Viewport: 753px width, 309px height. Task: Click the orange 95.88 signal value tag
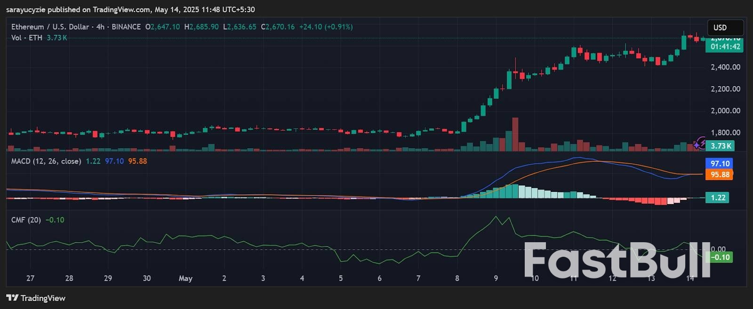click(x=720, y=174)
